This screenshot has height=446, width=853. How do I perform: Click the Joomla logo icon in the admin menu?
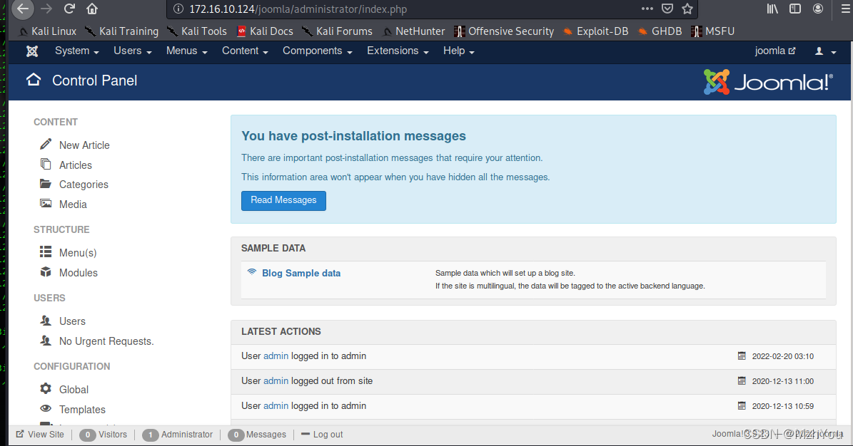point(33,51)
